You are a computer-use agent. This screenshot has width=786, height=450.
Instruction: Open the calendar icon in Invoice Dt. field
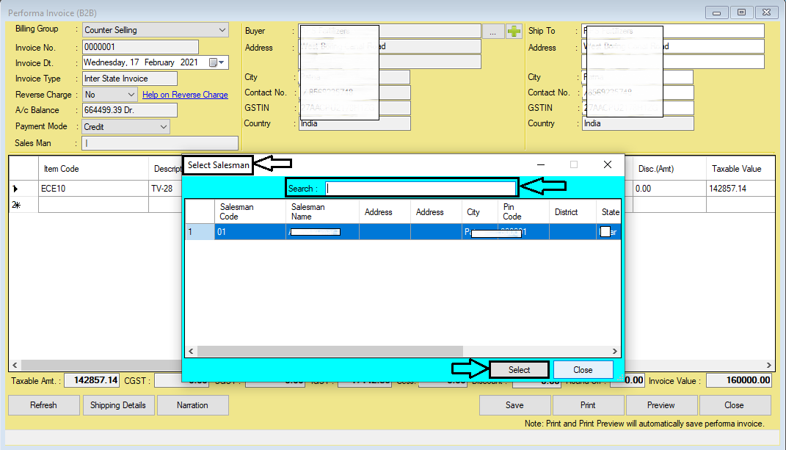tap(212, 62)
